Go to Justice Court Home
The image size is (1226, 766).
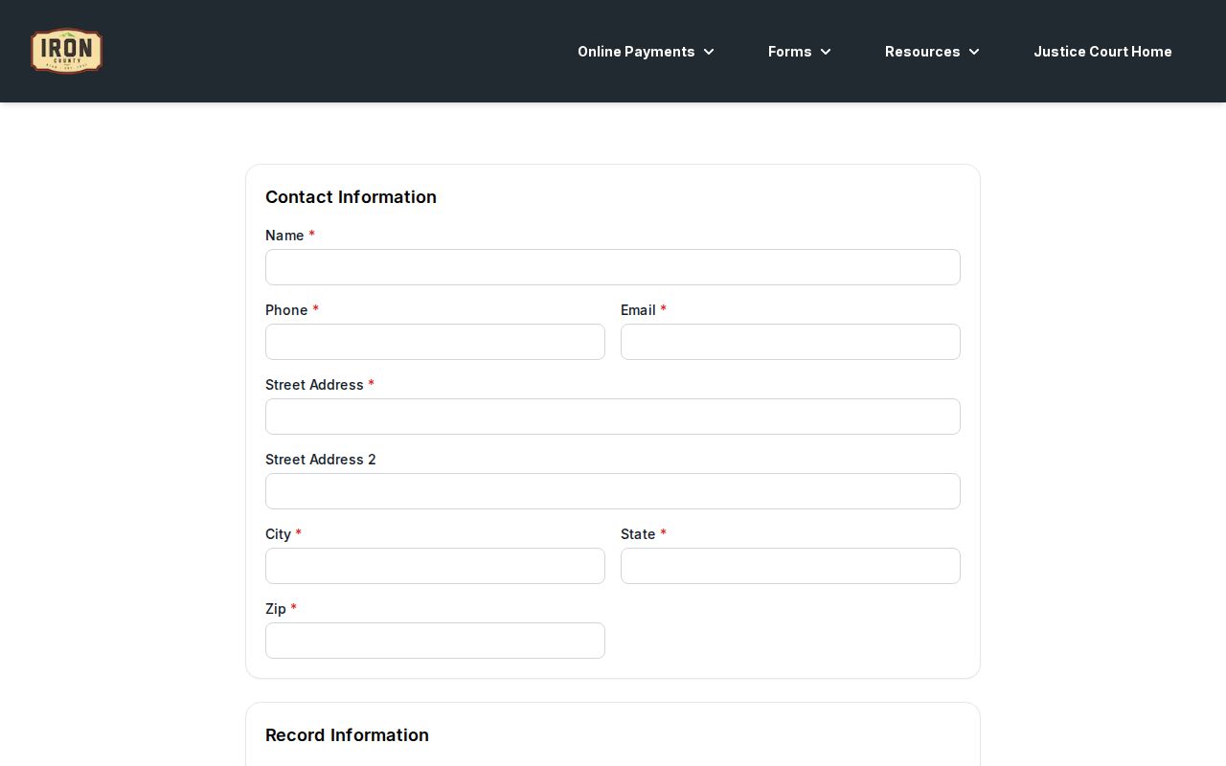click(x=1102, y=52)
